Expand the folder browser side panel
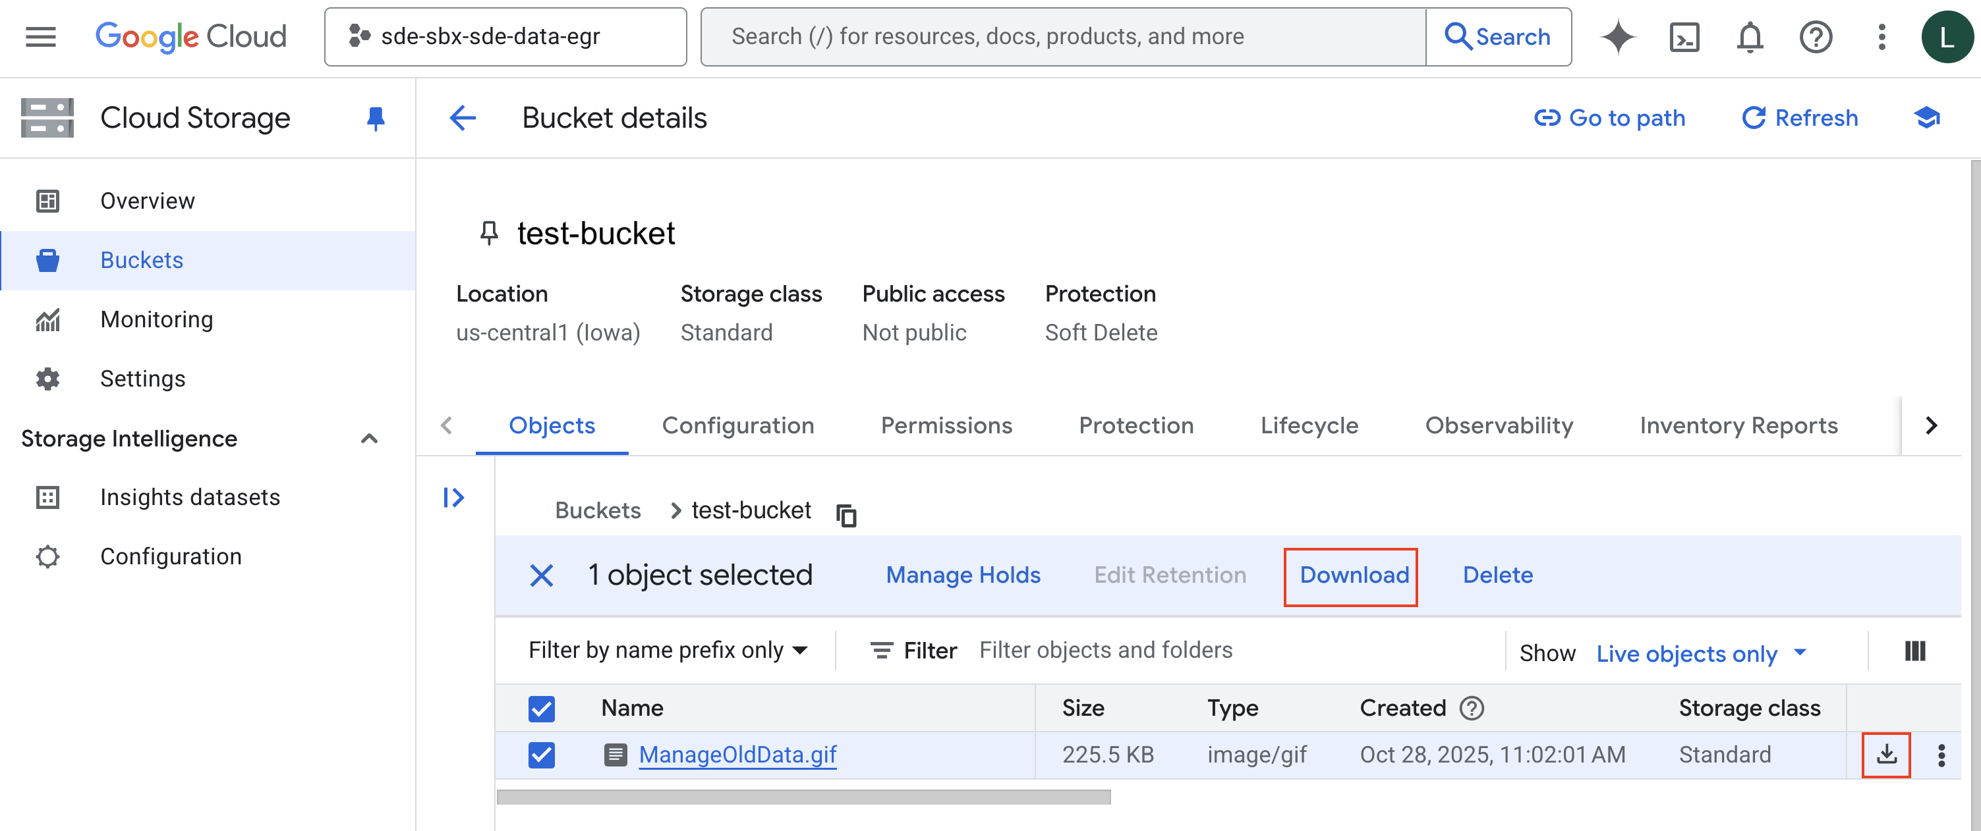The image size is (1981, 831). 453,498
